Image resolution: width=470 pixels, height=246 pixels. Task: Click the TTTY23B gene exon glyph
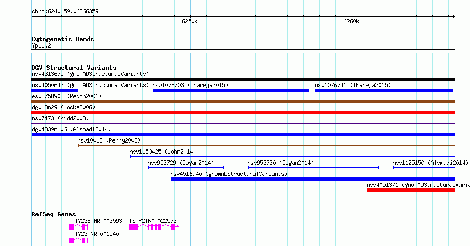click(x=78, y=227)
